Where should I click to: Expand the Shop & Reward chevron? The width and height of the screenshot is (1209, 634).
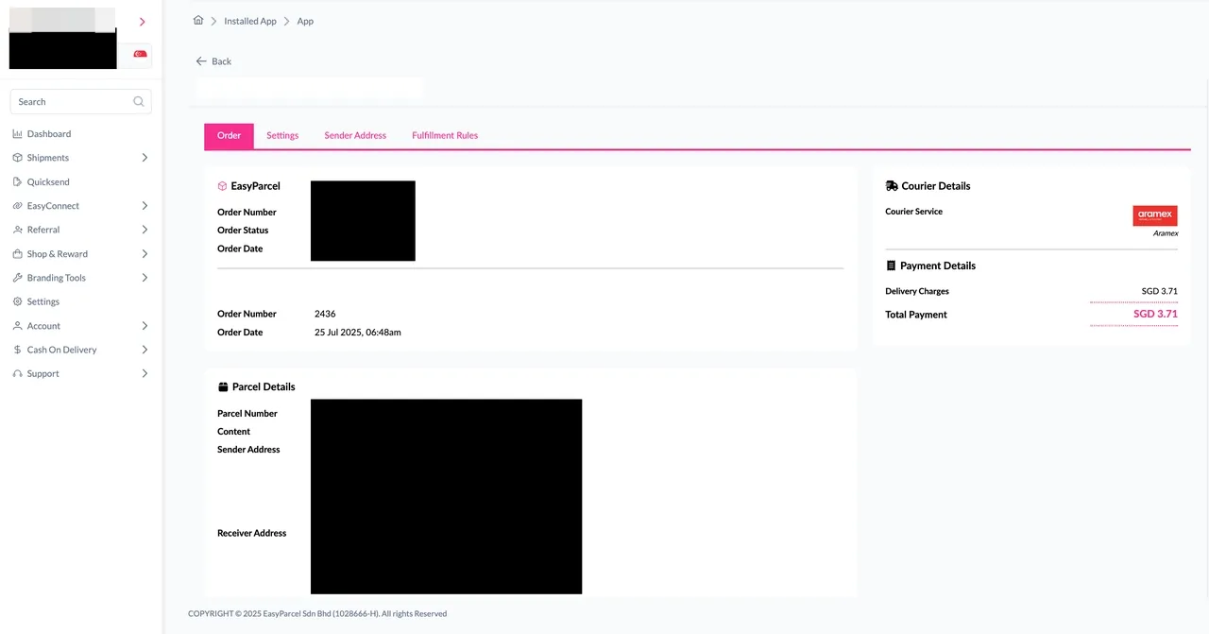[x=145, y=254]
